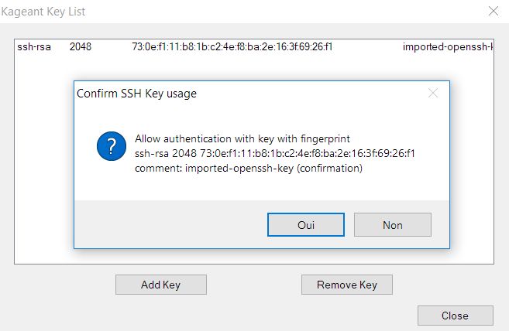Click the Close button at bottom right
The height and width of the screenshot is (331, 509).
[x=455, y=316]
